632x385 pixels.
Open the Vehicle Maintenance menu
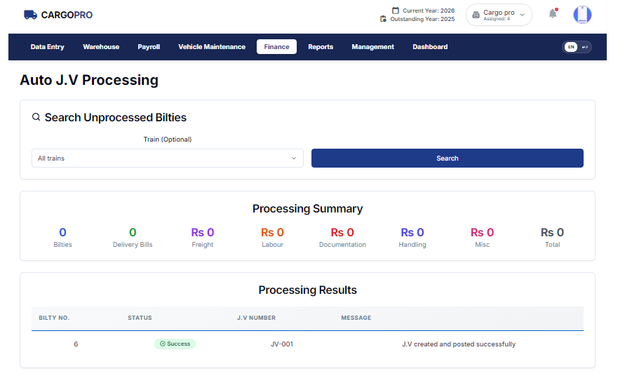212,47
